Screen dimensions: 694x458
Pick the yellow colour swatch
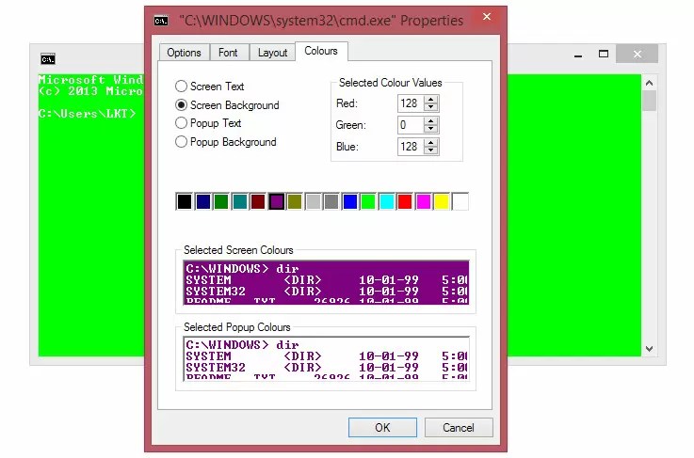click(x=442, y=201)
